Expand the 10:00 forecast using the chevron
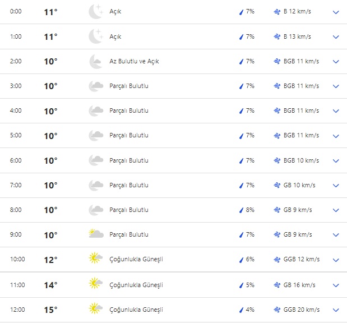 point(336,260)
